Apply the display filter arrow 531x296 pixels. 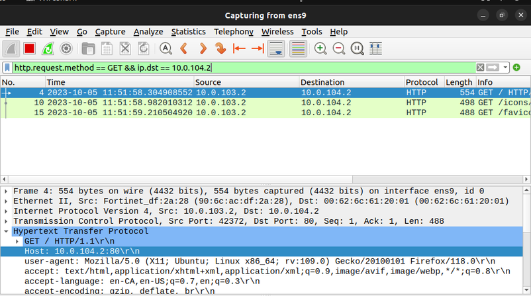(x=493, y=68)
